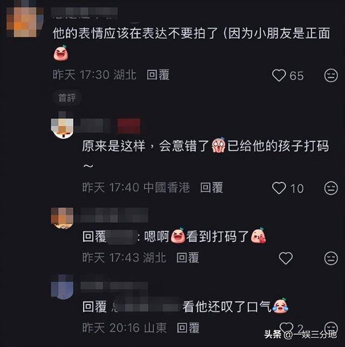The height and width of the screenshot is (347, 345).
Task: Reply to the 17:43 Hubei comment
Action: tap(188, 257)
